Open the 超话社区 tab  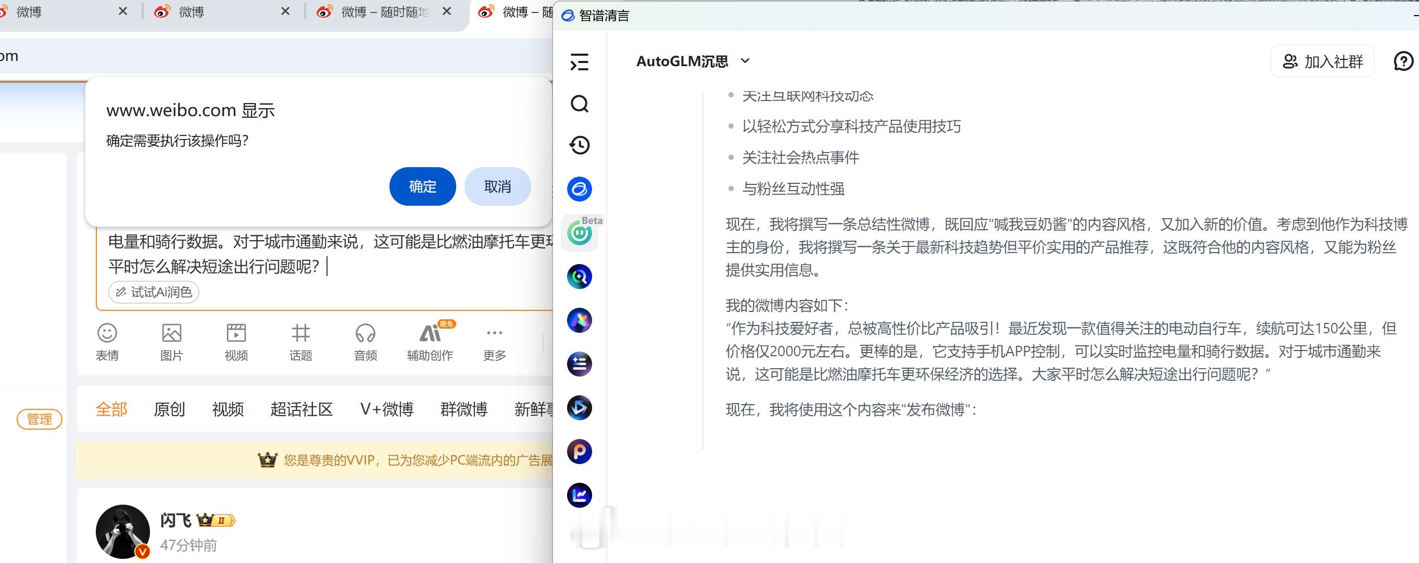pyautogui.click(x=302, y=409)
